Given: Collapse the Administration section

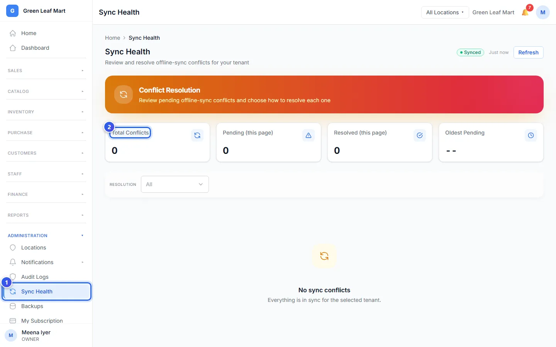Looking at the screenshot, I should tap(46, 236).
